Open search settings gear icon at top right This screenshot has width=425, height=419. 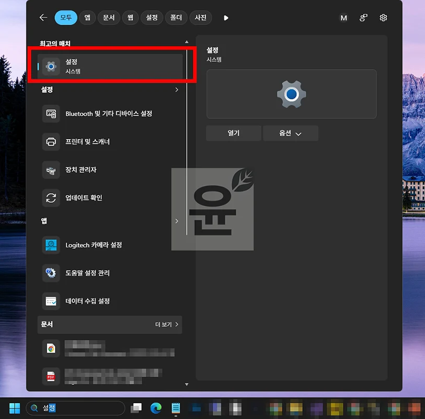(x=383, y=18)
